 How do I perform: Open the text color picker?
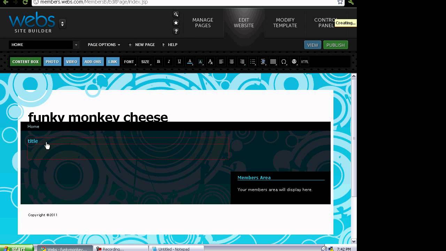click(190, 62)
